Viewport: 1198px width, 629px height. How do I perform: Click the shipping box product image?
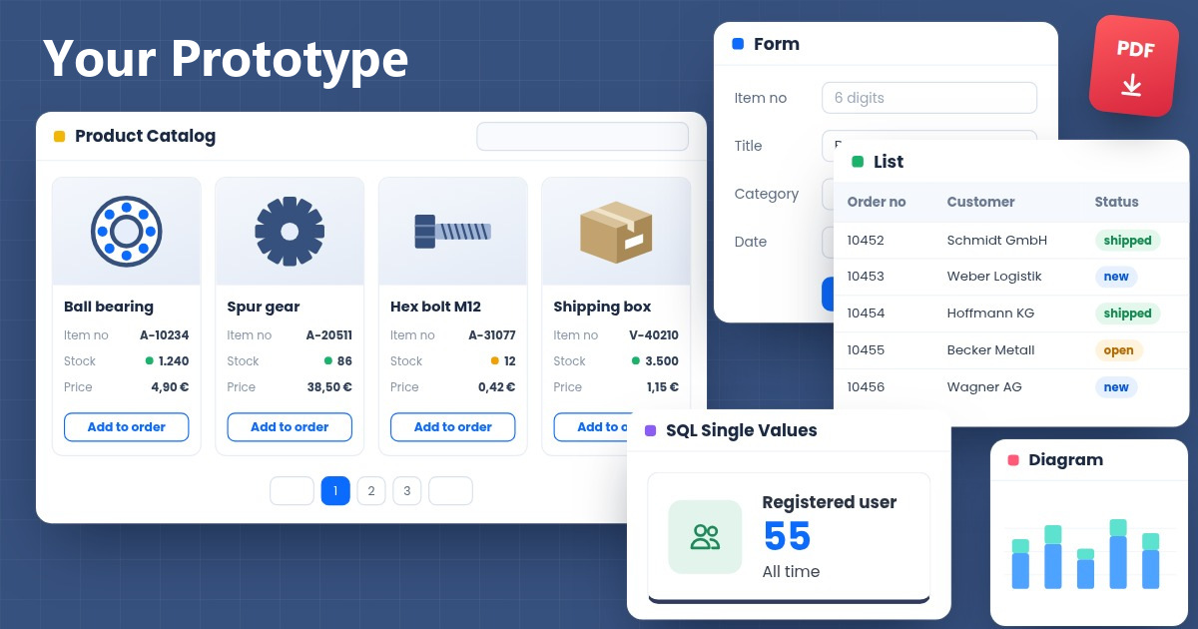(x=616, y=232)
